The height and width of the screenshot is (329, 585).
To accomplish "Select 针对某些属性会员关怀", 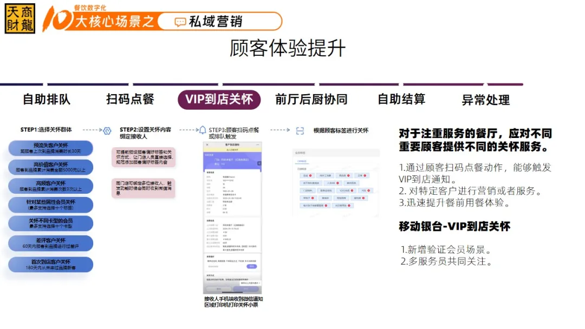I will 51,205.
